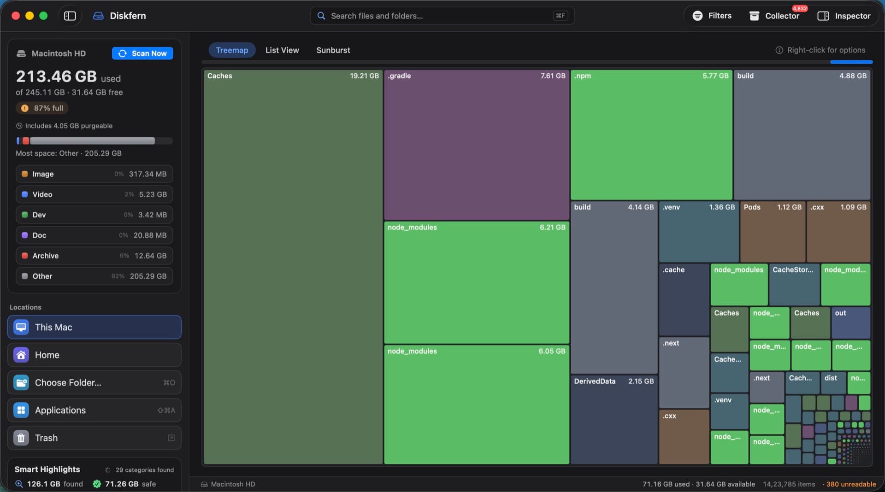Click the Dev 3.42 MB category row
Image resolution: width=885 pixels, height=492 pixels.
coord(94,215)
